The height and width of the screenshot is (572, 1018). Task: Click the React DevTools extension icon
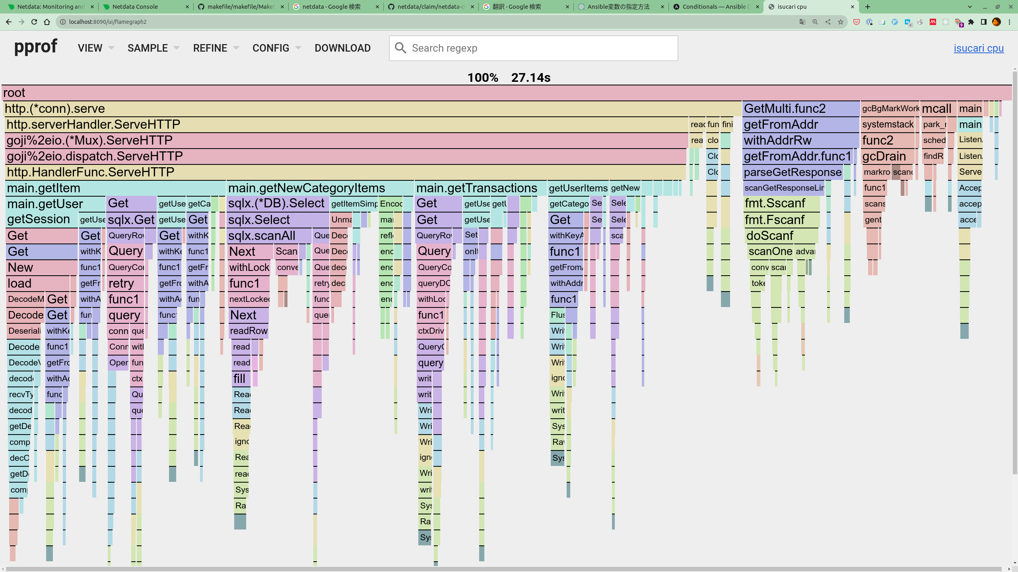click(x=946, y=22)
